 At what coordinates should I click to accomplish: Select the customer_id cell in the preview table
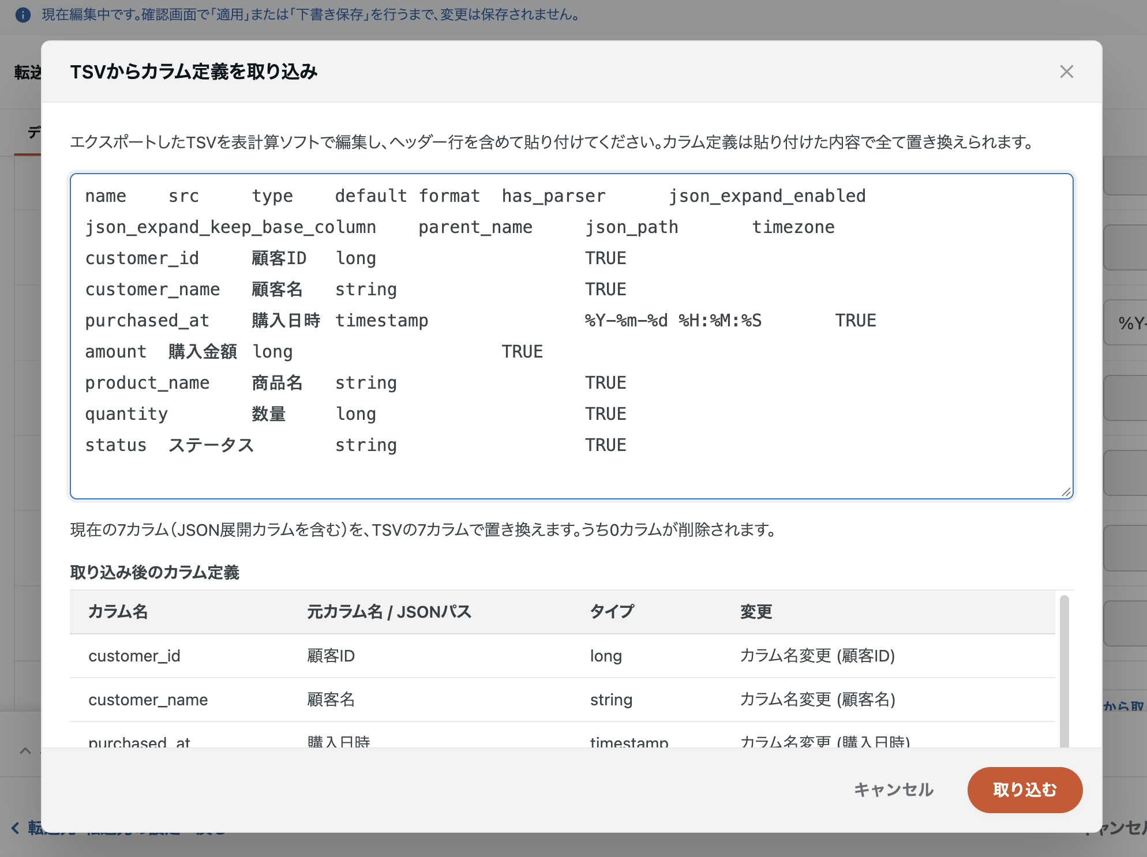click(134, 656)
